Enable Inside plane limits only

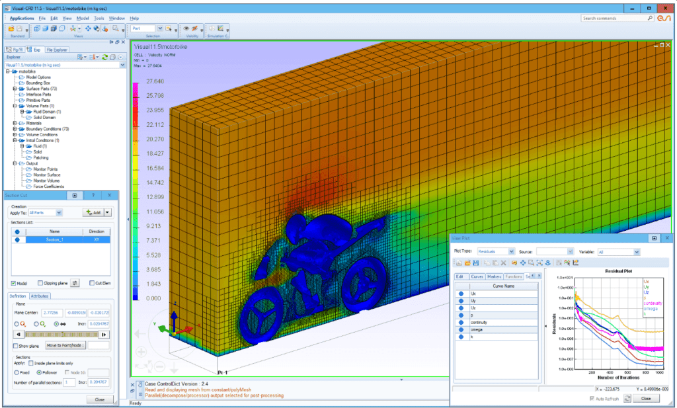coord(31,363)
